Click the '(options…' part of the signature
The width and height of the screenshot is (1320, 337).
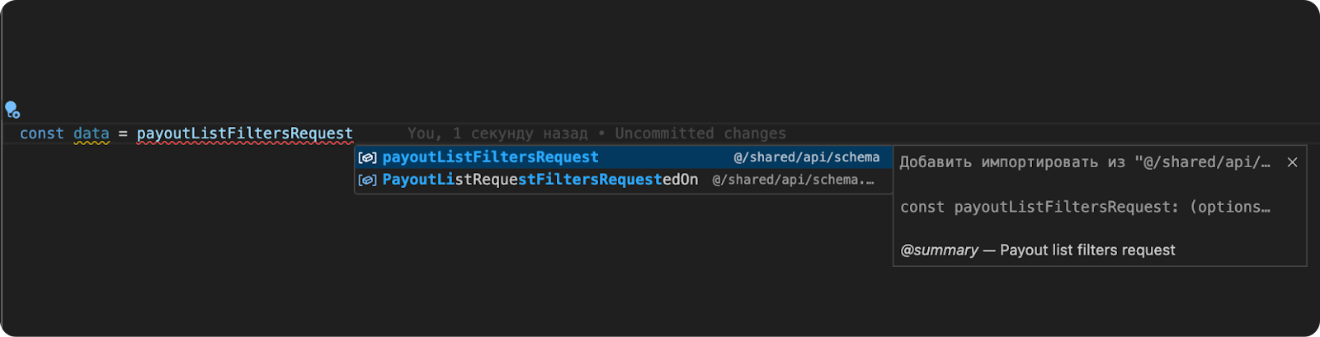click(x=1229, y=207)
